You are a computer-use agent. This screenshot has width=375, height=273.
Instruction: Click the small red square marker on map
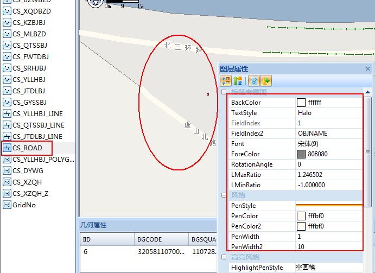pos(208,94)
